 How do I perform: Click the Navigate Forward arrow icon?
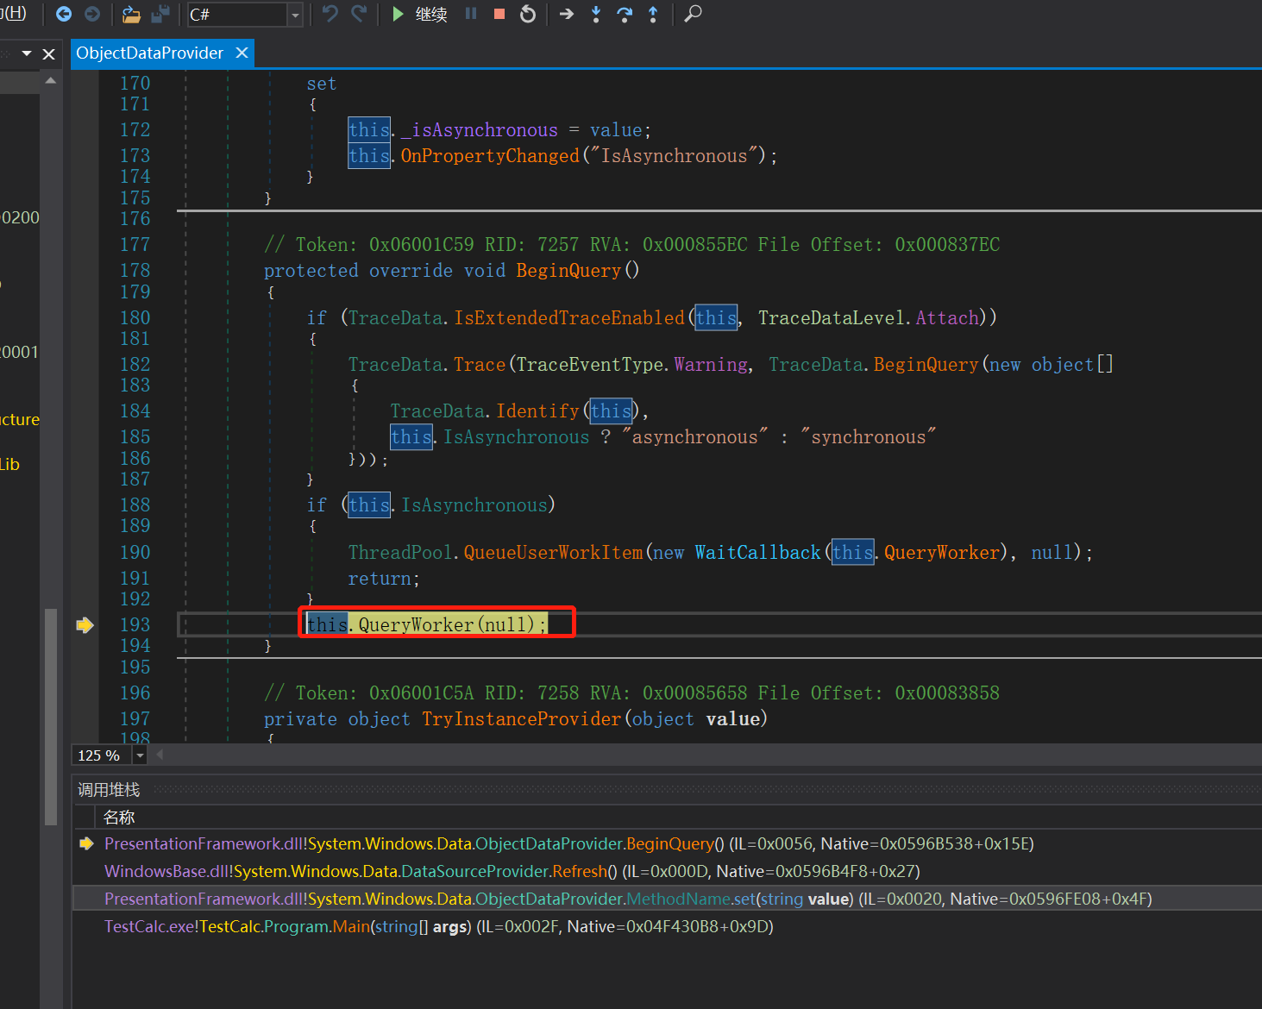[92, 14]
